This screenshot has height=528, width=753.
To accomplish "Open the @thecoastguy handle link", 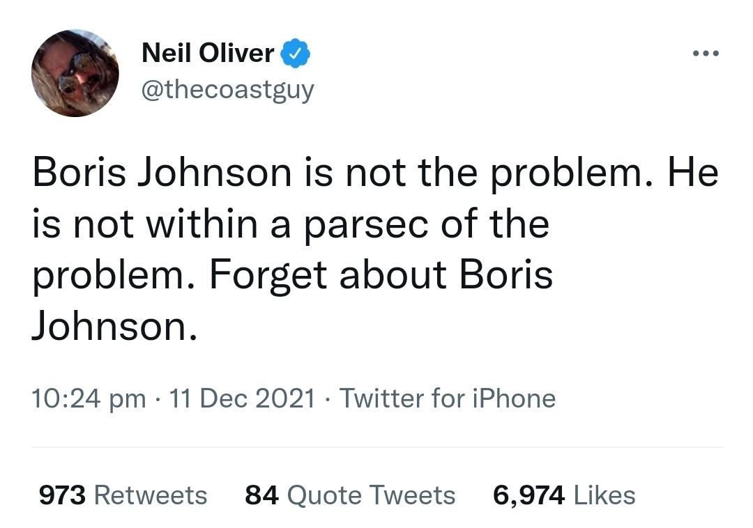I will (x=228, y=89).
